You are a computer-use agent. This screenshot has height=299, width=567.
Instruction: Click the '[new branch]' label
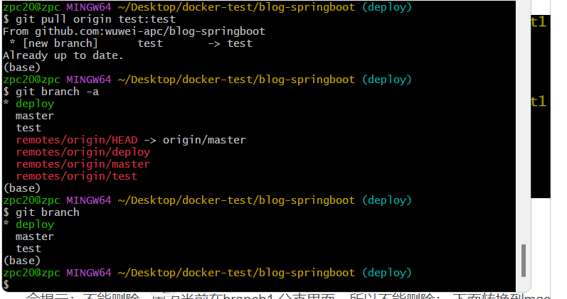point(59,43)
